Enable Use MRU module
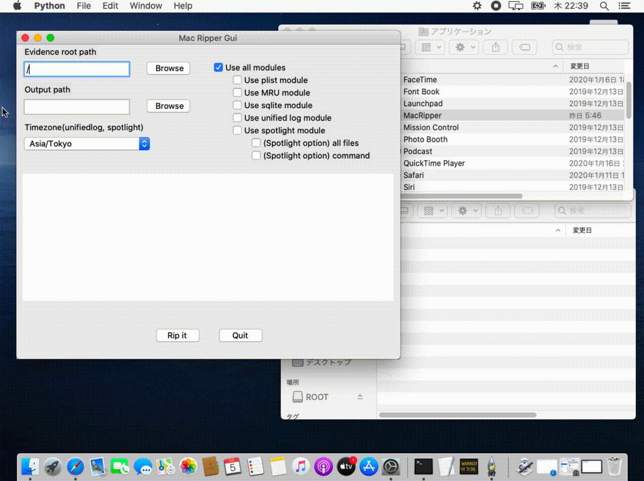644x481 pixels. (237, 92)
